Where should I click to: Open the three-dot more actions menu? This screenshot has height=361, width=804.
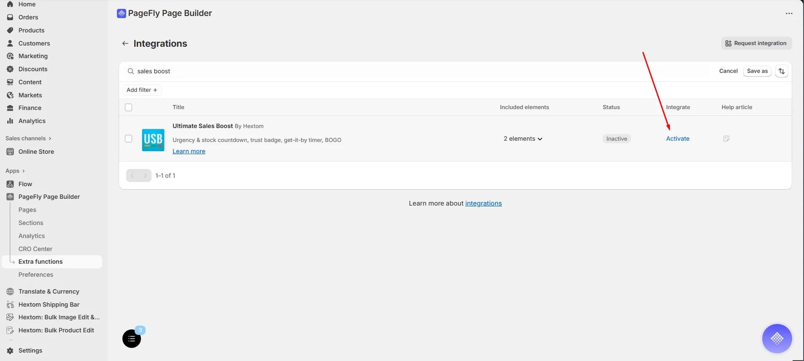click(x=789, y=13)
